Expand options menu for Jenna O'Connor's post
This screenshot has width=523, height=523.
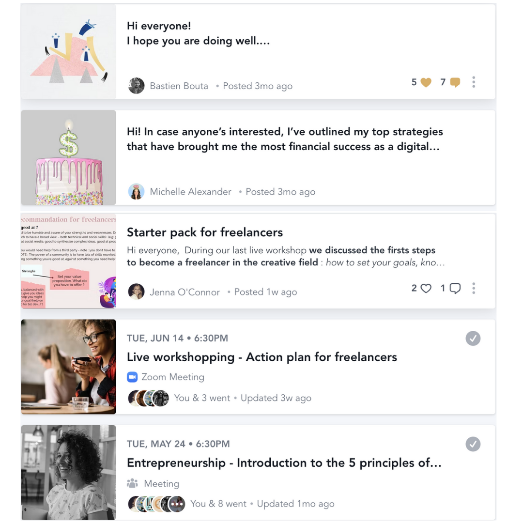coord(474,288)
